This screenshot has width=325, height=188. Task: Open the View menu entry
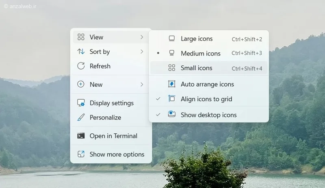[110, 37]
